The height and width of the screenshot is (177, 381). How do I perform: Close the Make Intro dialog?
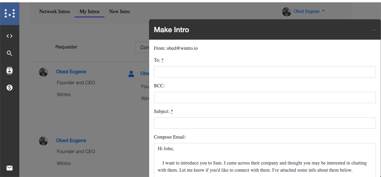point(374,29)
